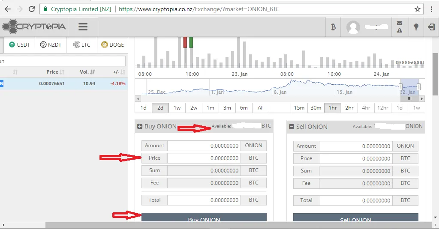Set candle interval to 30m
The width and height of the screenshot is (439, 229).
[316, 108]
